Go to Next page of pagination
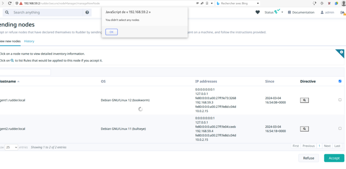 pos(327,146)
